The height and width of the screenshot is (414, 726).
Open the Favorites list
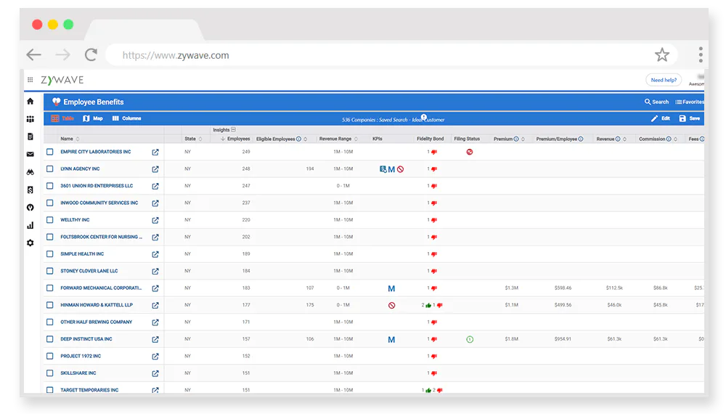pos(690,102)
